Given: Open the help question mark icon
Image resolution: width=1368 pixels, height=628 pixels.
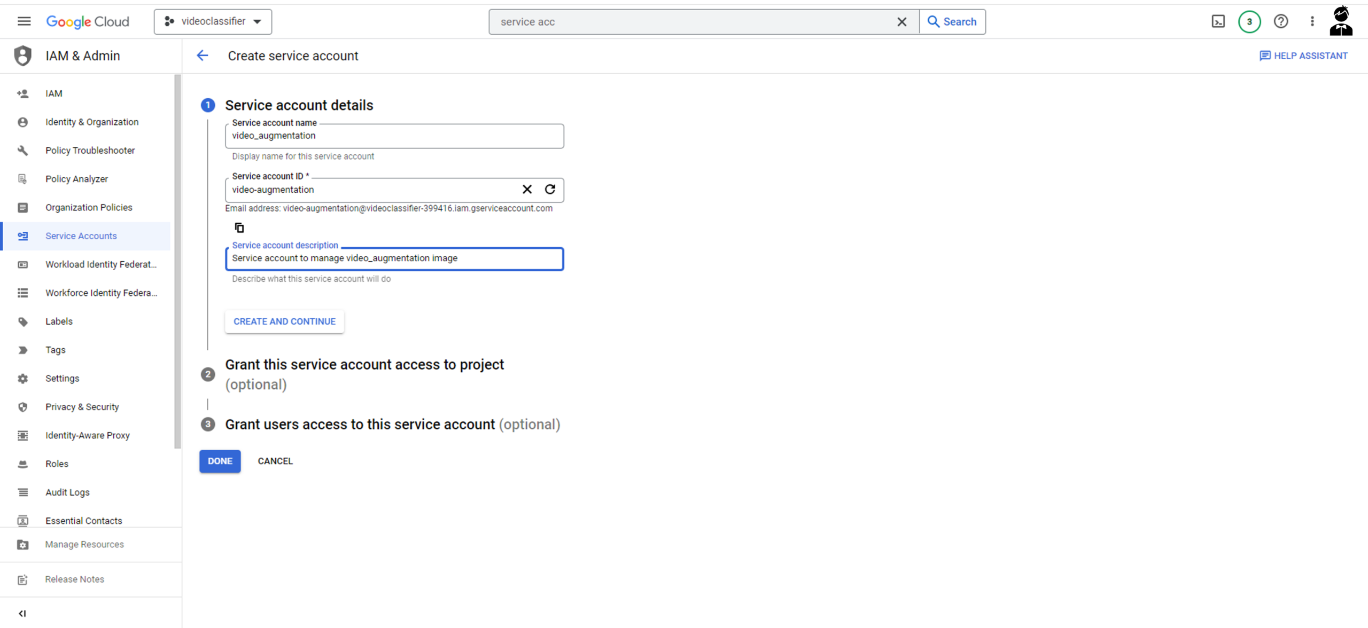Looking at the screenshot, I should point(1280,21).
